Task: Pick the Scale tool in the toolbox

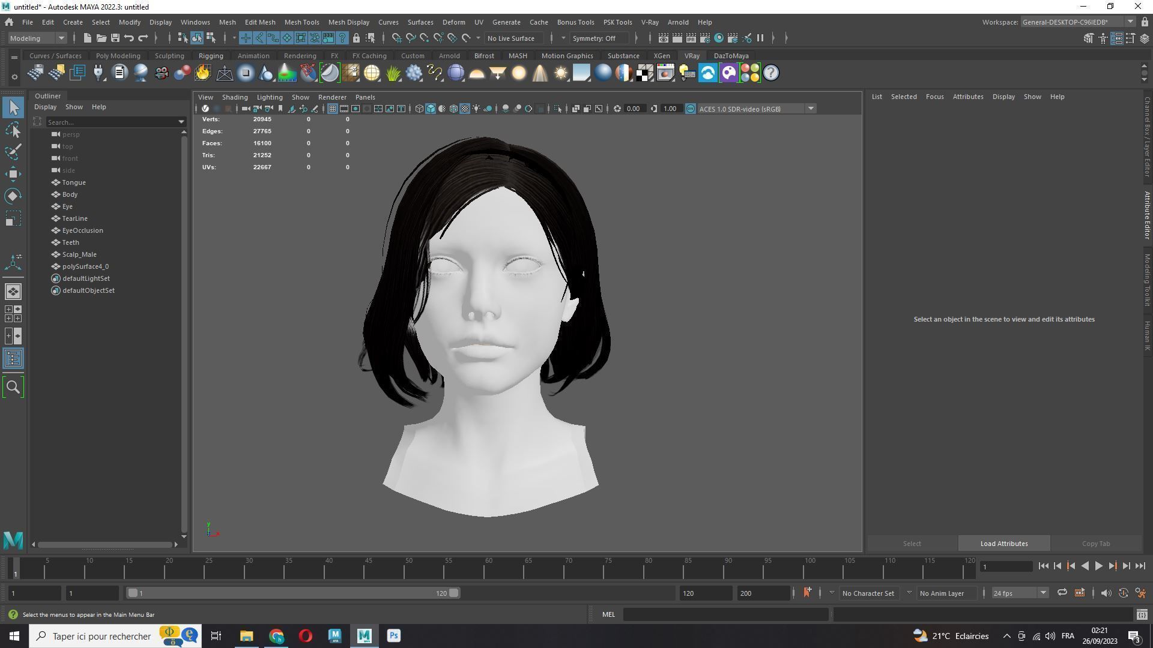Action: [13, 218]
